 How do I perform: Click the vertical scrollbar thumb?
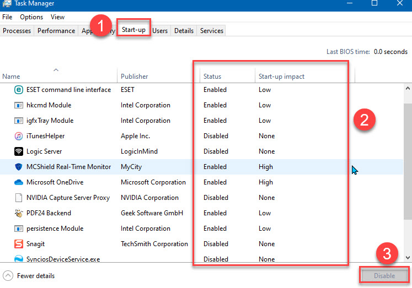[x=408, y=161]
